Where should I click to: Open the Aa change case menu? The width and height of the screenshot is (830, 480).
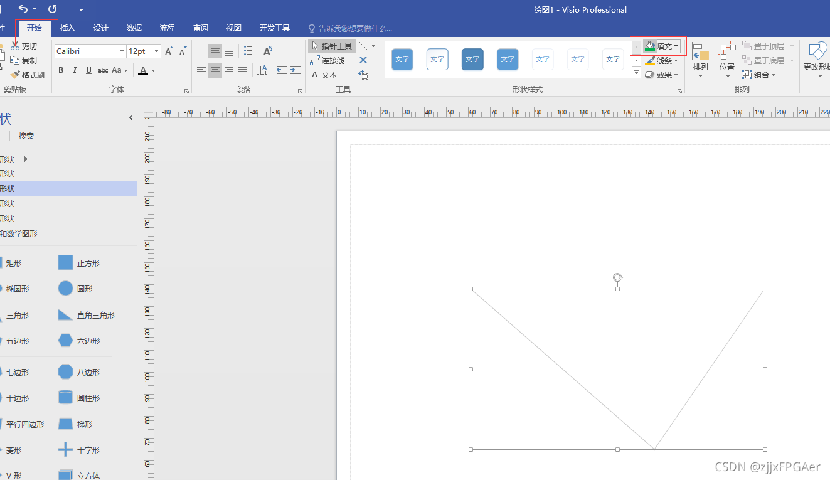click(120, 70)
